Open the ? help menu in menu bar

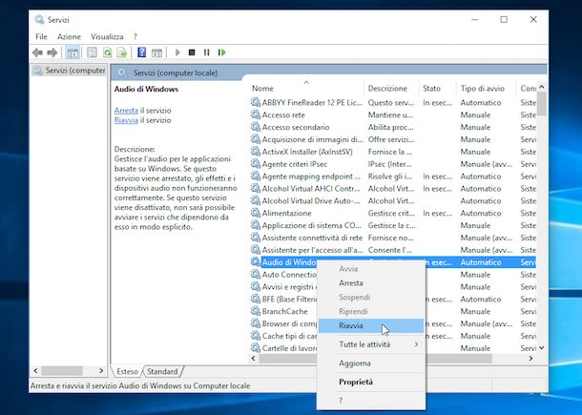click(135, 37)
